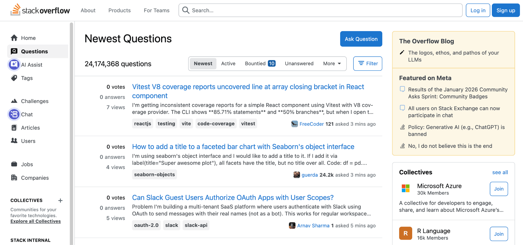This screenshot has width=523, height=245.
Task: Click inside the search field
Action: point(281,10)
